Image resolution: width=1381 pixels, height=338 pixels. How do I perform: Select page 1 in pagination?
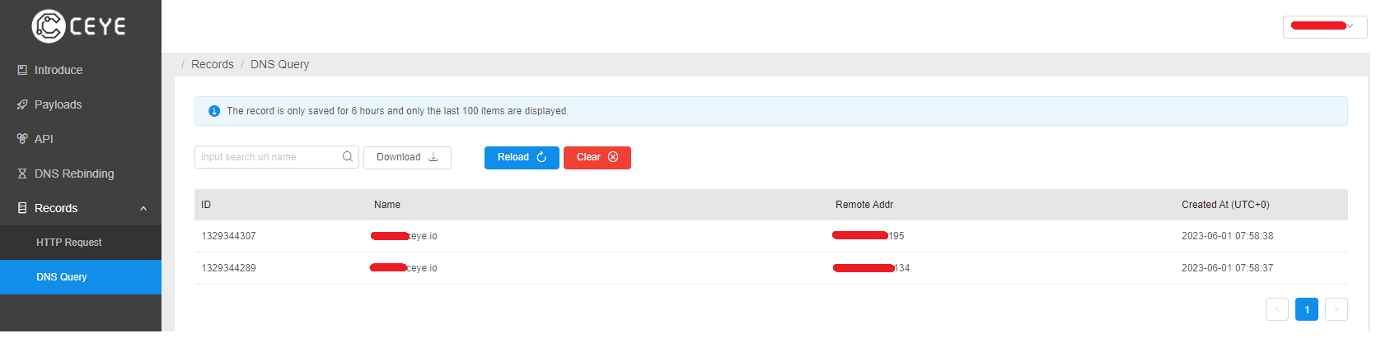1307,309
